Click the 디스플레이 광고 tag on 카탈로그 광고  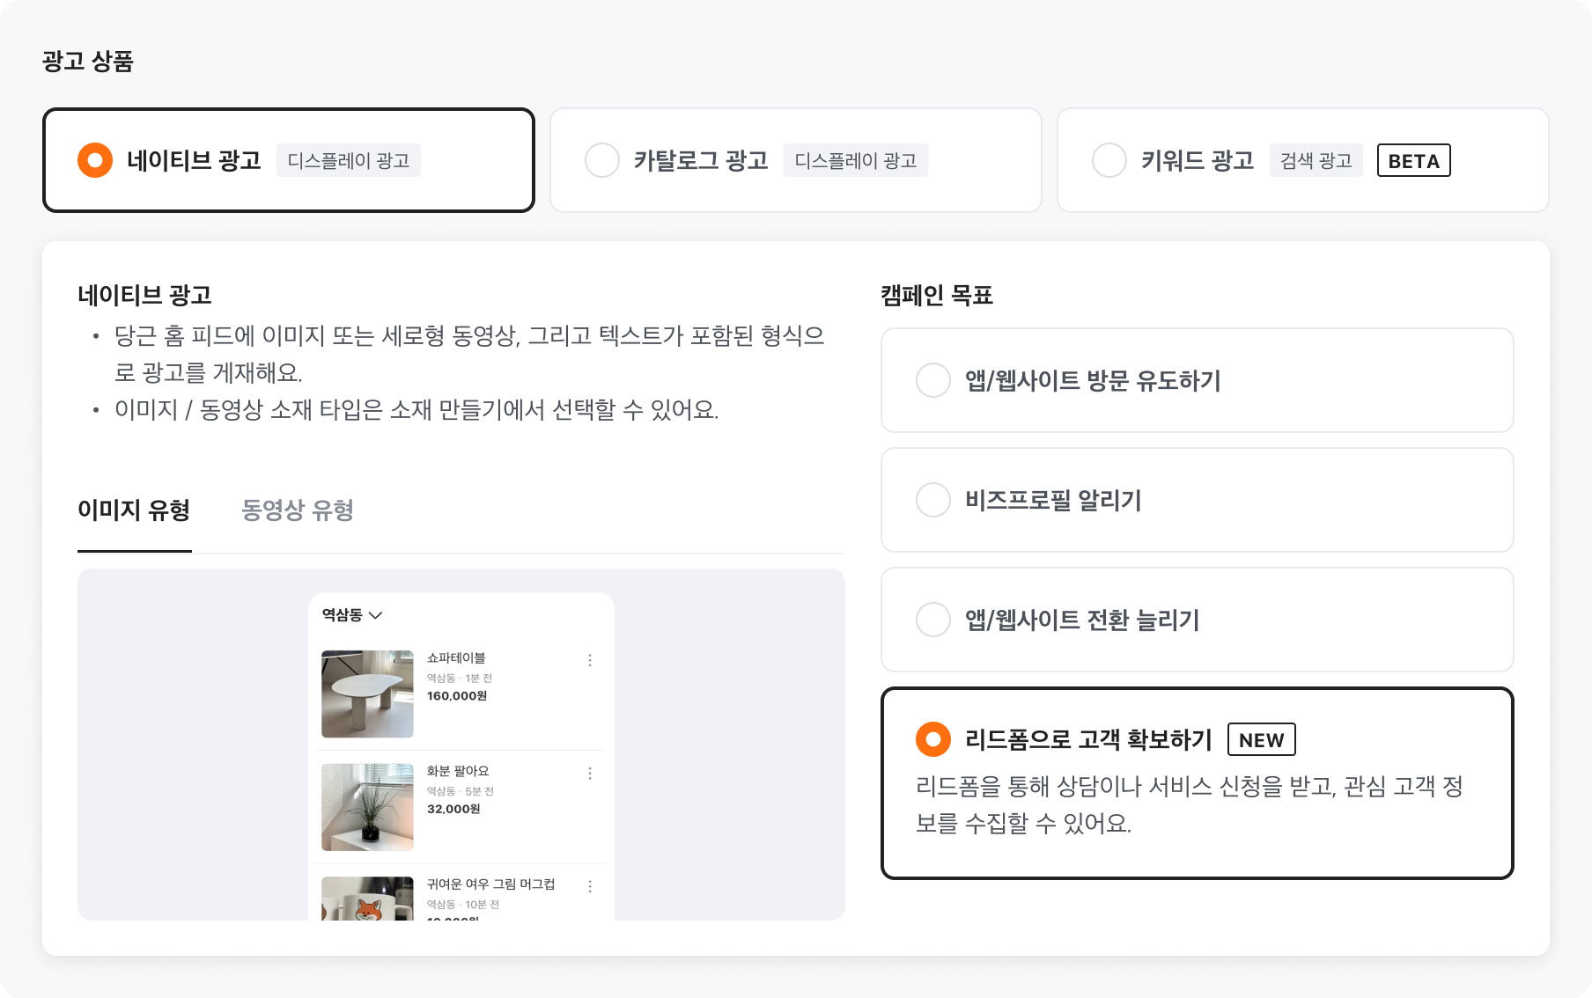[x=855, y=161]
